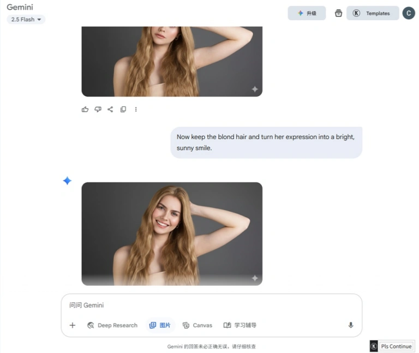
Task: Click the thumbs down icon
Action: point(98,109)
